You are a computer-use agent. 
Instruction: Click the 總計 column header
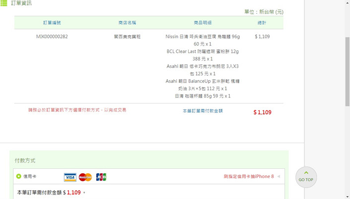(262, 23)
